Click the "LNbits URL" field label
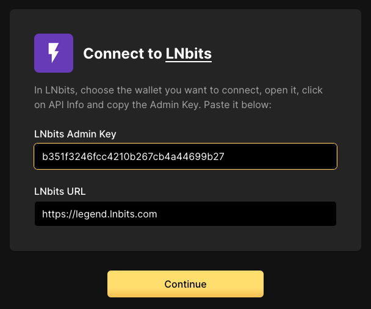The height and width of the screenshot is (309, 371). click(x=60, y=191)
